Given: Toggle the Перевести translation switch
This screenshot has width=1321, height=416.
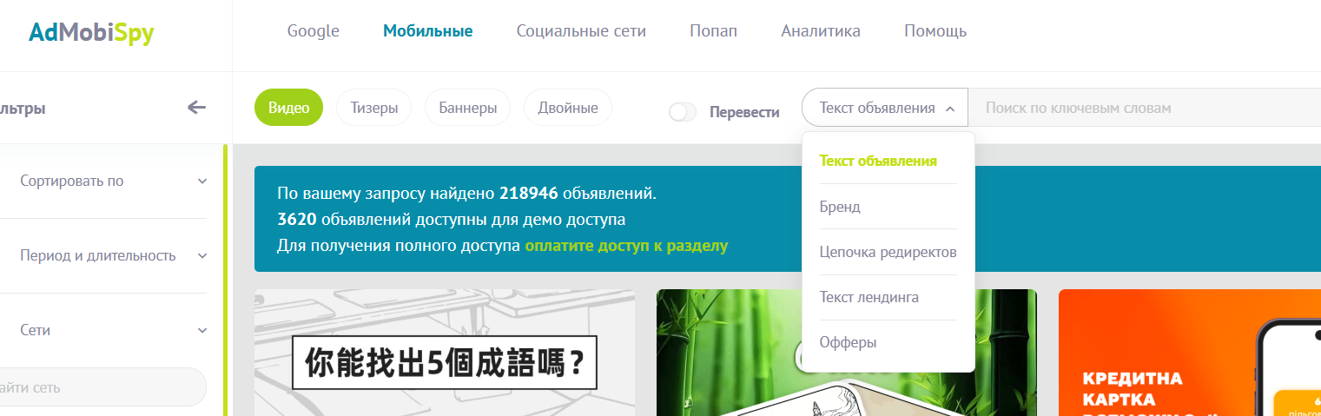Looking at the screenshot, I should click(x=683, y=112).
